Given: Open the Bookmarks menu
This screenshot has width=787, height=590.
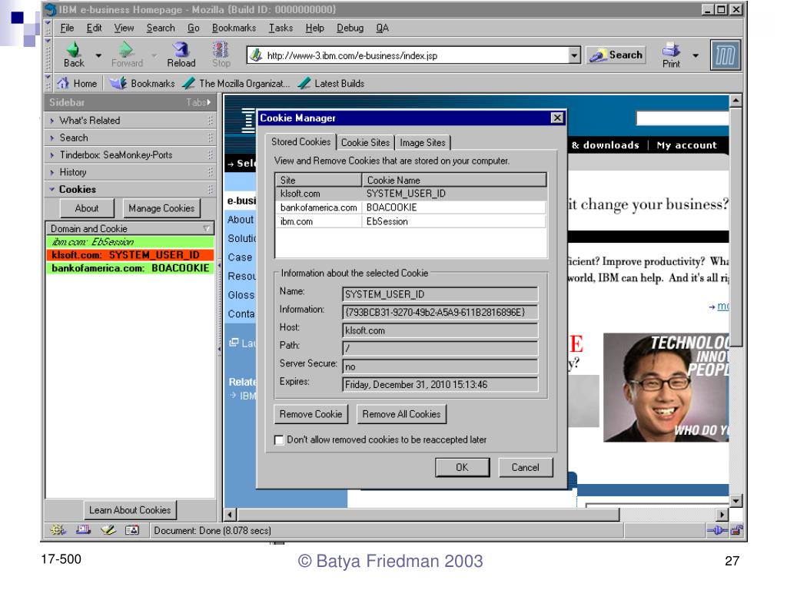Looking at the screenshot, I should 234,28.
